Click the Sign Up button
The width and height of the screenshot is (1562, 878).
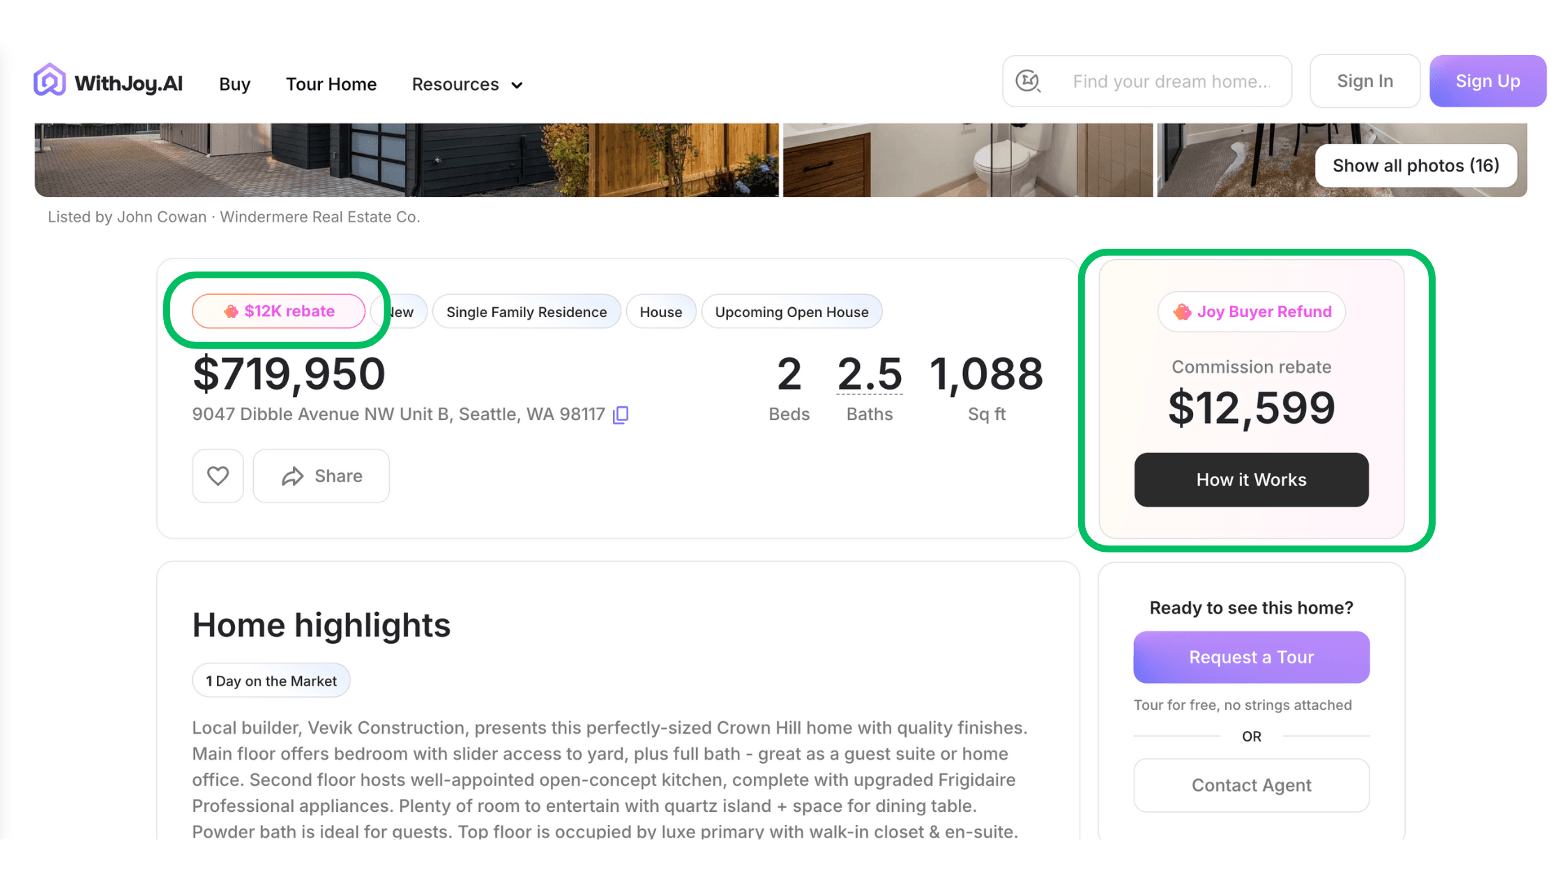point(1487,82)
